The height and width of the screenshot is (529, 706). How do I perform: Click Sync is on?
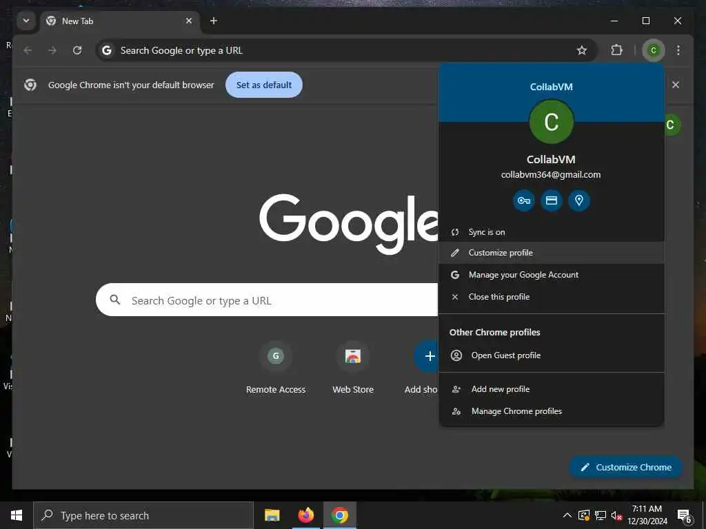552,232
